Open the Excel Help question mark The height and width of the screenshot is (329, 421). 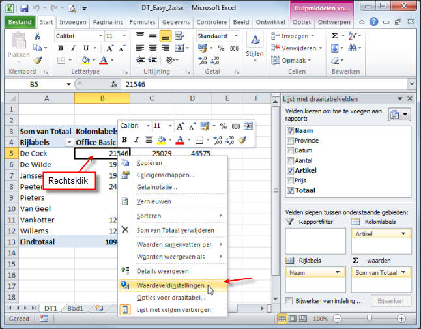click(373, 21)
